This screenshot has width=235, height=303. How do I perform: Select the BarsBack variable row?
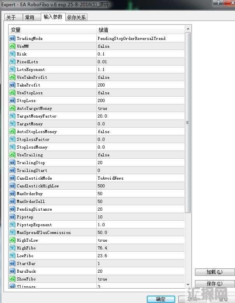point(97,271)
